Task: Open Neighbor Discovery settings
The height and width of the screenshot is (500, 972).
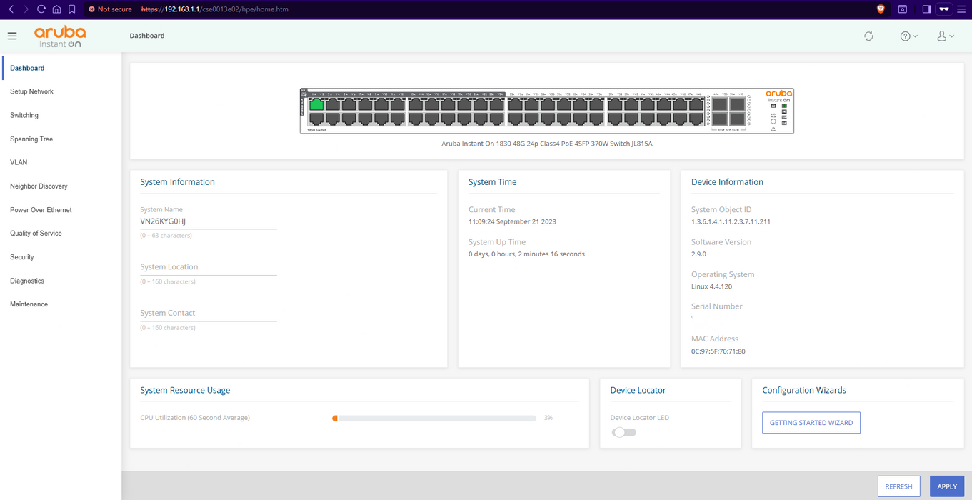Action: pos(39,186)
